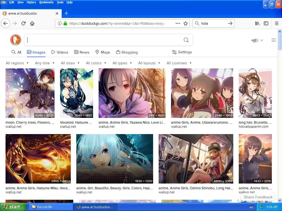This screenshot has height=211, width=282.
Task: Open the View menu
Action: pyautogui.click(x=20, y=2)
